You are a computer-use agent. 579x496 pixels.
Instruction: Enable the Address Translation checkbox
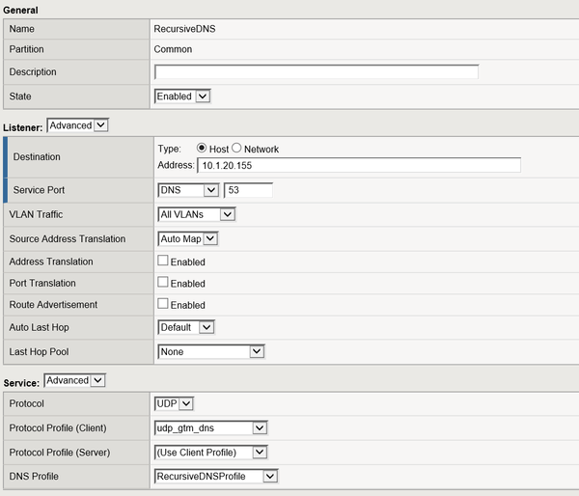(x=163, y=262)
